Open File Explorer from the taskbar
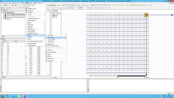This screenshot has width=174, height=98. pos(19,96)
